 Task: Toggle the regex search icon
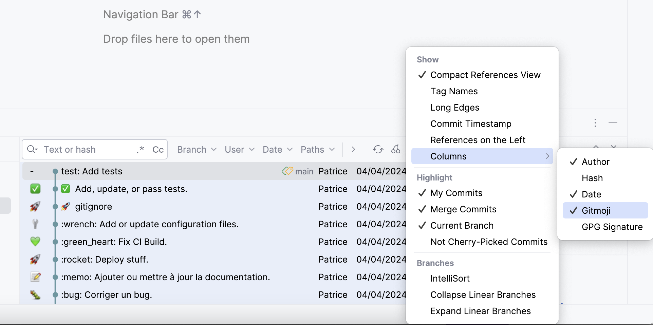[x=141, y=150]
